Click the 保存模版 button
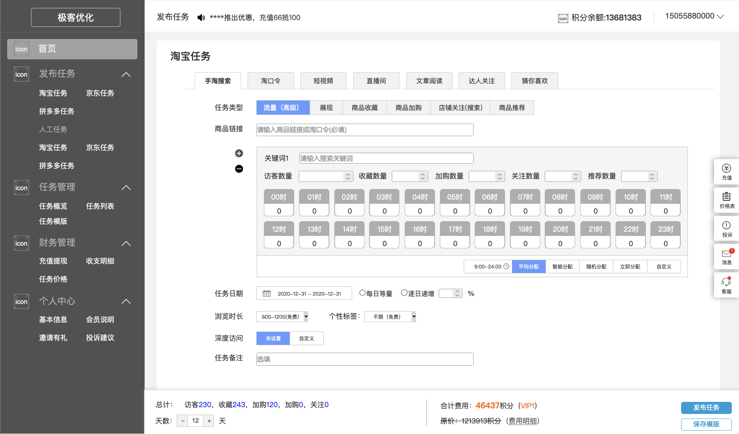This screenshot has width=739, height=434. click(x=706, y=424)
